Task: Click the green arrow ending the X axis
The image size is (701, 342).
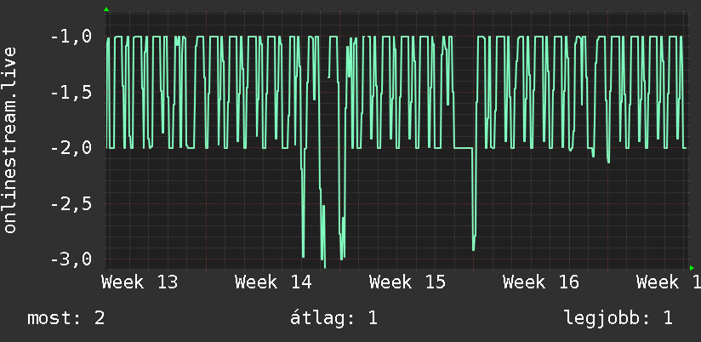Action: tap(692, 268)
